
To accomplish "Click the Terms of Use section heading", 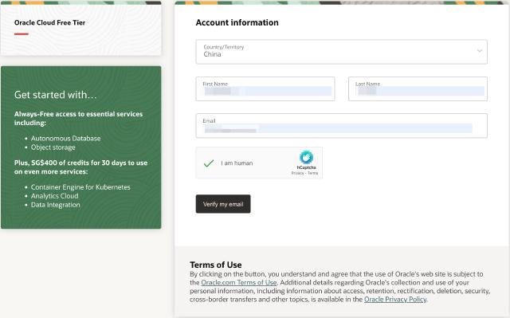I will click(x=216, y=265).
